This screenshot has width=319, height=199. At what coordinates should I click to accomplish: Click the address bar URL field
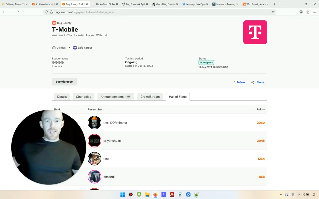coord(160,12)
